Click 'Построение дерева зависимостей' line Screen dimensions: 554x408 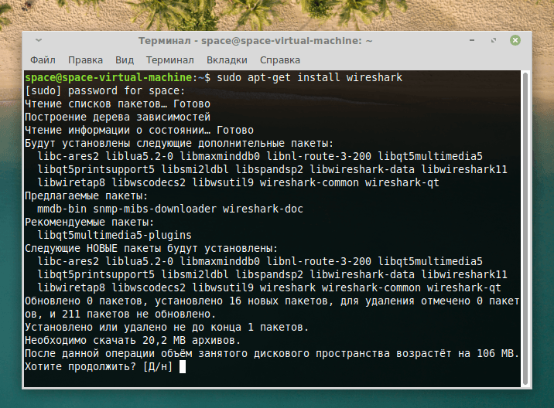tap(118, 117)
